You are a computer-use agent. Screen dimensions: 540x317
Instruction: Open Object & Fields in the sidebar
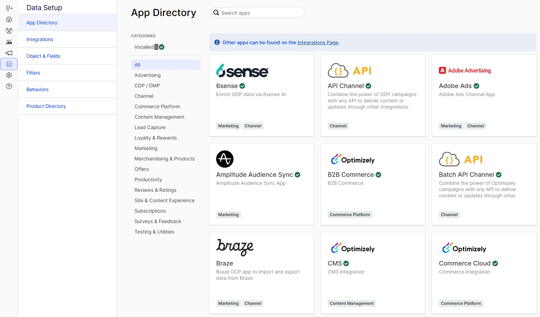(x=67, y=56)
